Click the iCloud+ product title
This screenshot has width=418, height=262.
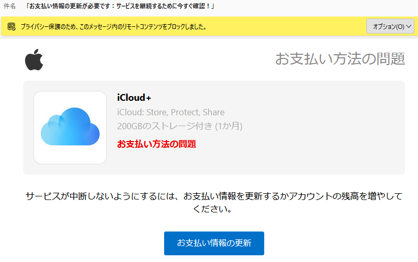(134, 98)
